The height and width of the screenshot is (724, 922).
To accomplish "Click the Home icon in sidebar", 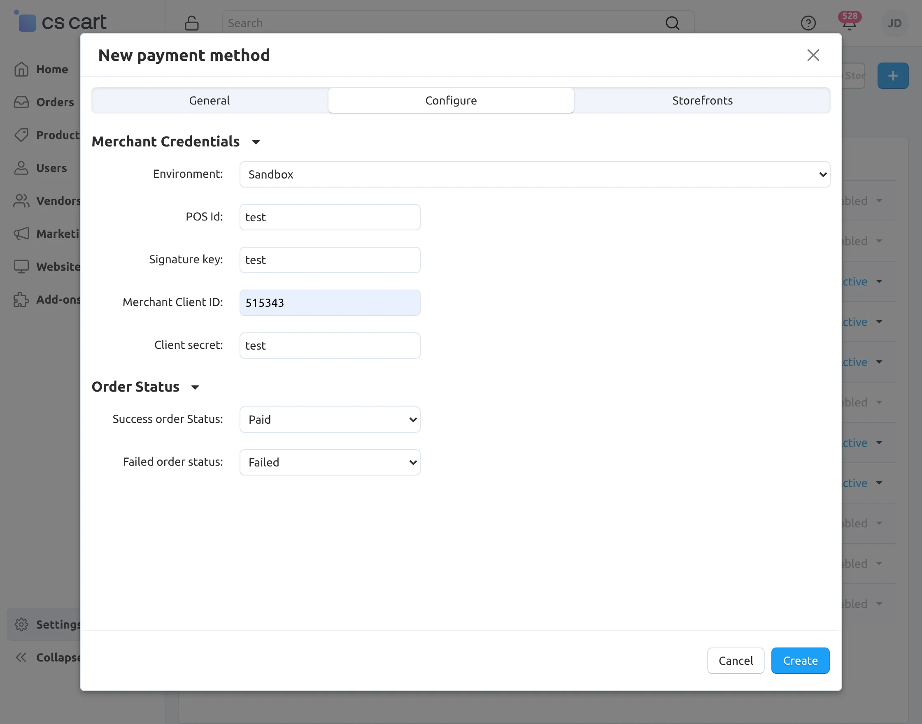I will [21, 69].
